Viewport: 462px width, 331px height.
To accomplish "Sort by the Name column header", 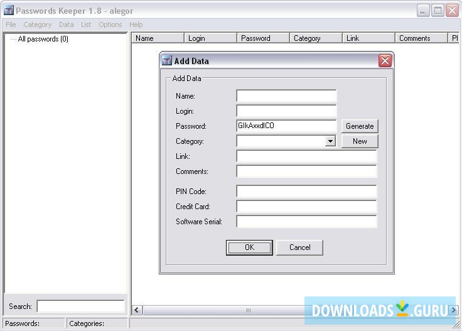I will (158, 38).
